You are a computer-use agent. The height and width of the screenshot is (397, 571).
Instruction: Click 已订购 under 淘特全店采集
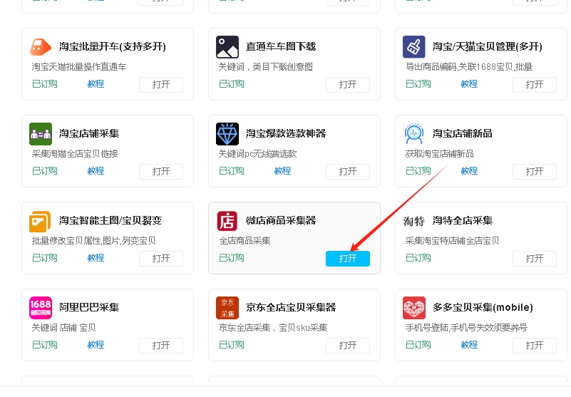(x=418, y=258)
